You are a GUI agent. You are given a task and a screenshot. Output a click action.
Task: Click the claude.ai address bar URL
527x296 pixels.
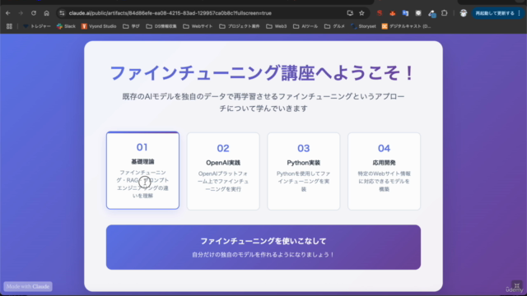pos(170,13)
